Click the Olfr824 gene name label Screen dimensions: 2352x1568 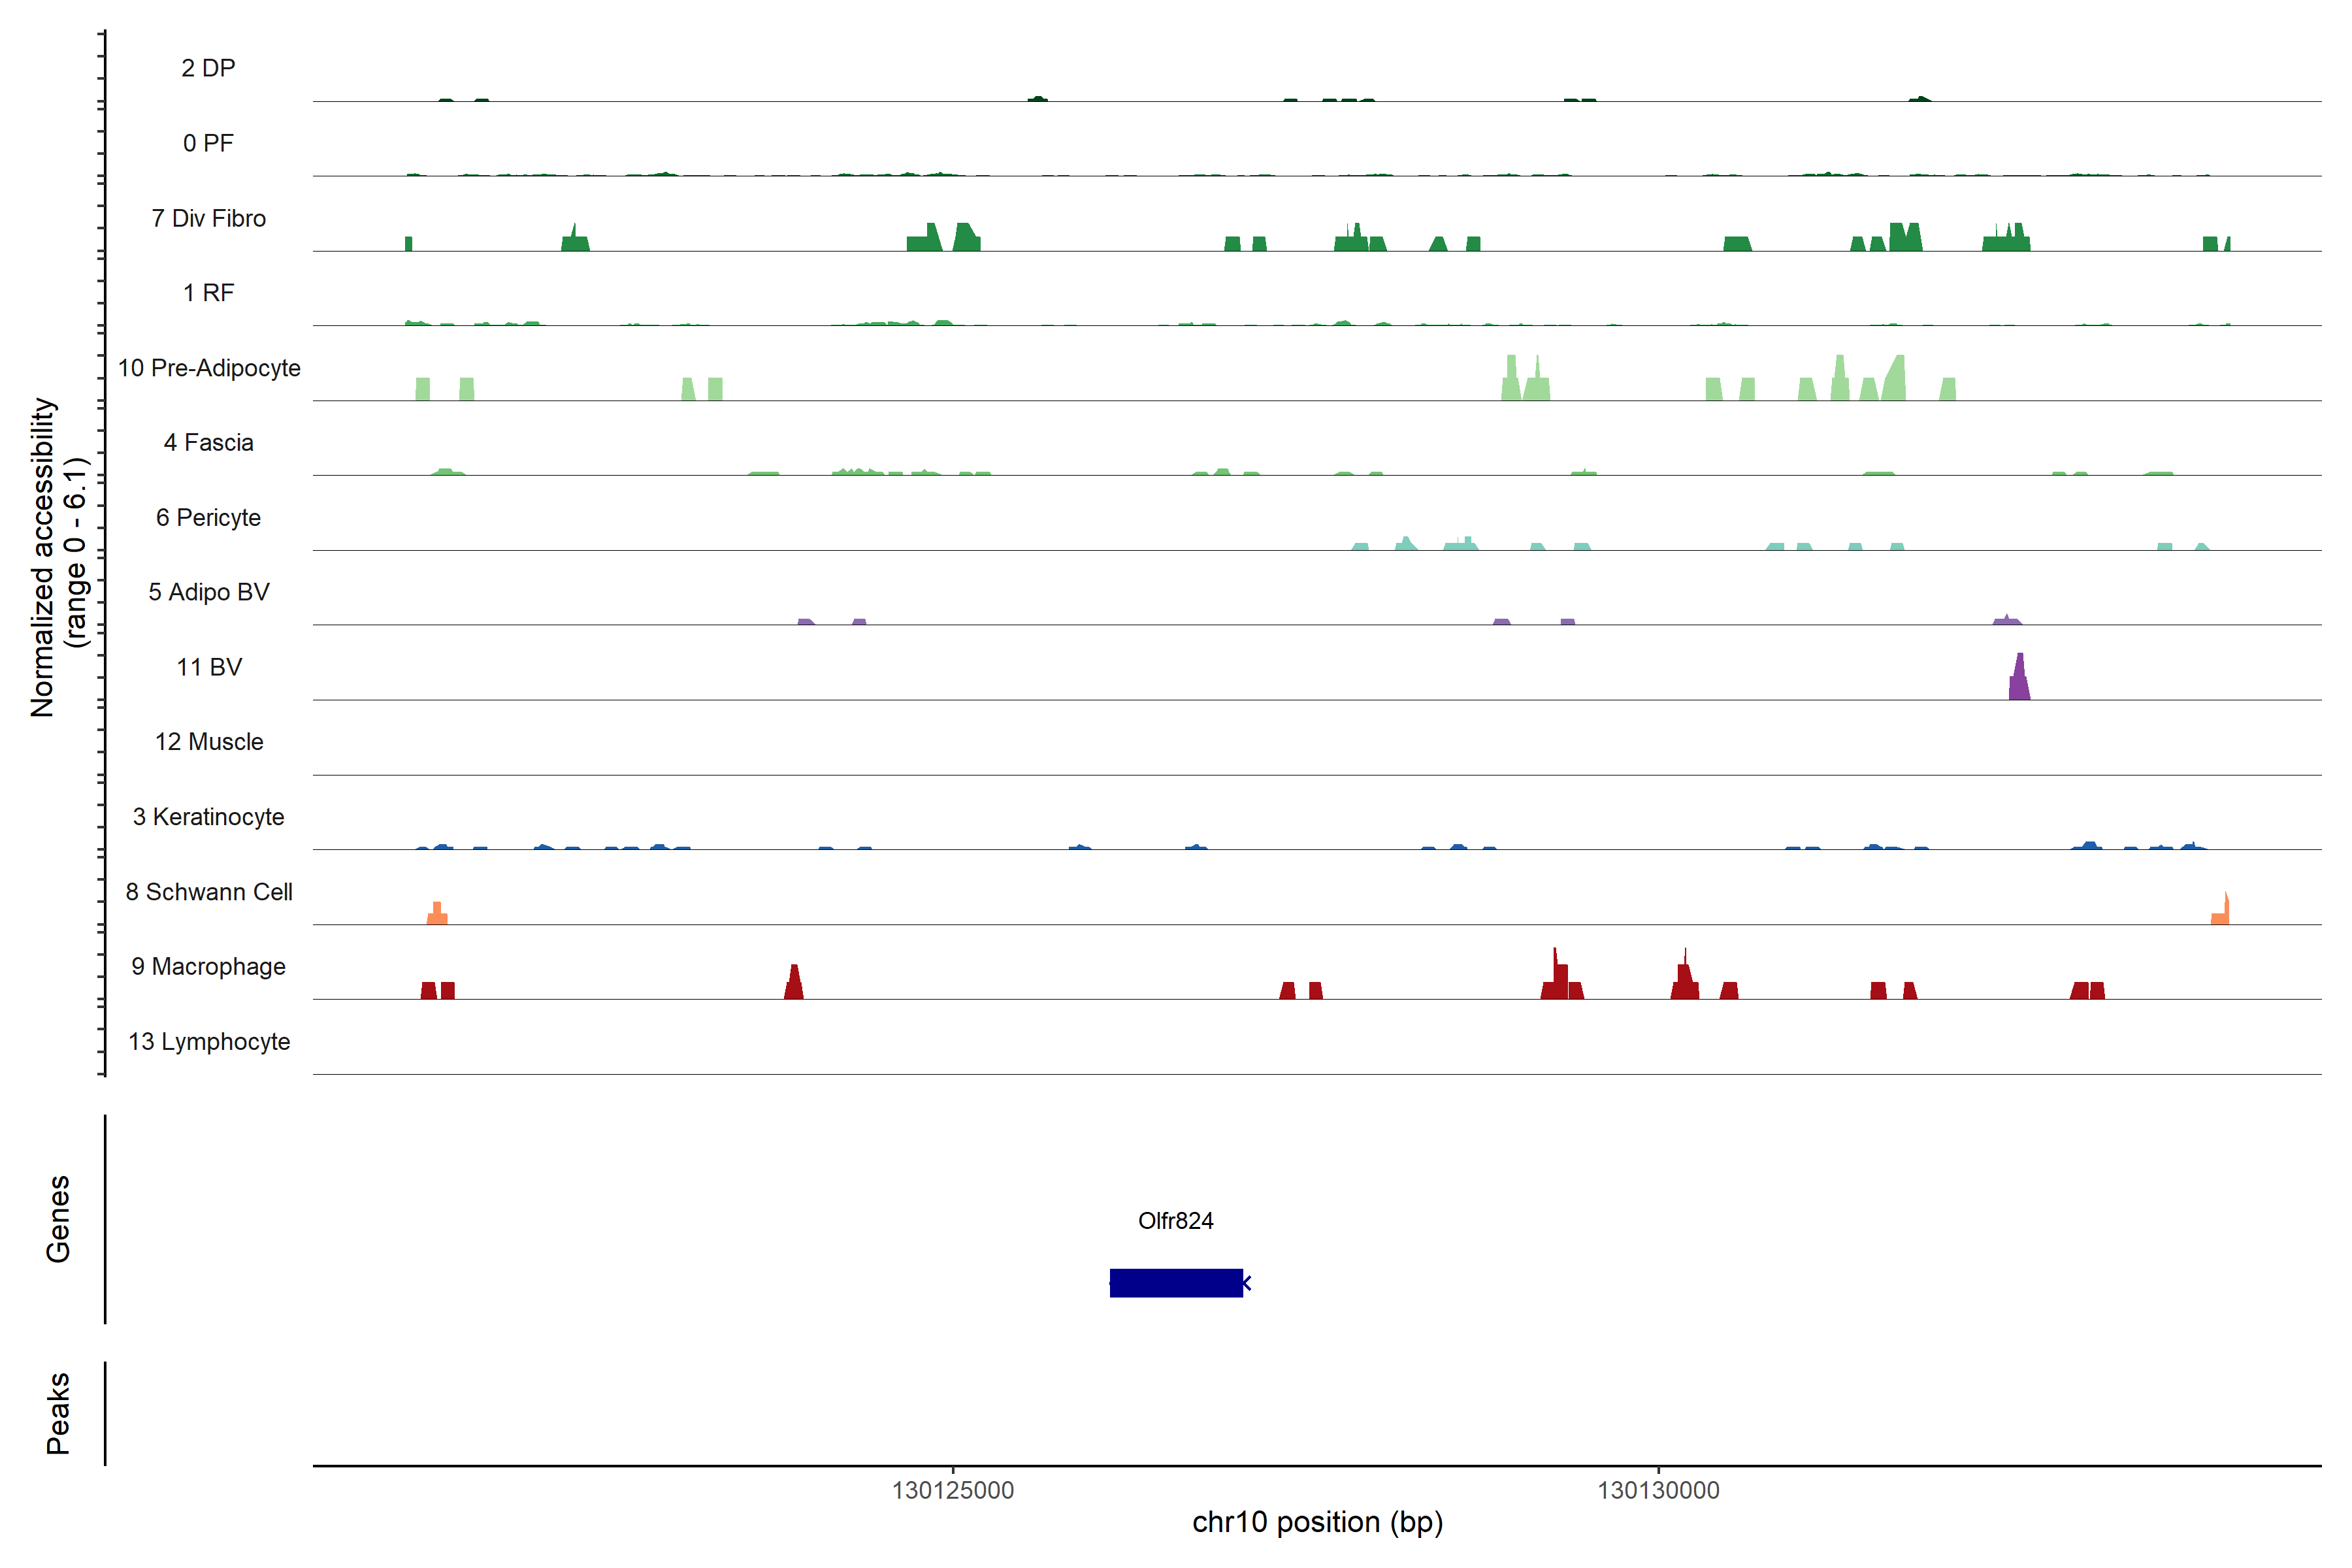(1175, 1221)
